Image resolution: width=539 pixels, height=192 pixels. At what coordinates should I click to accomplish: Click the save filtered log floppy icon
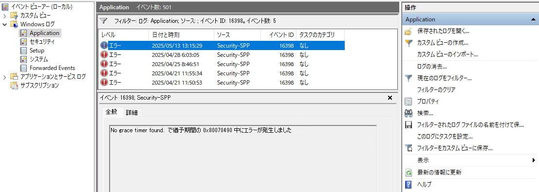coord(409,125)
